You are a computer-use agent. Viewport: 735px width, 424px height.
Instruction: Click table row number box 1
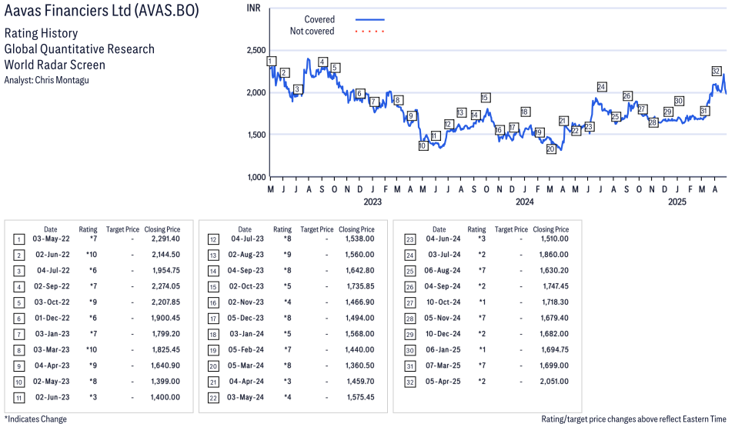click(18, 240)
